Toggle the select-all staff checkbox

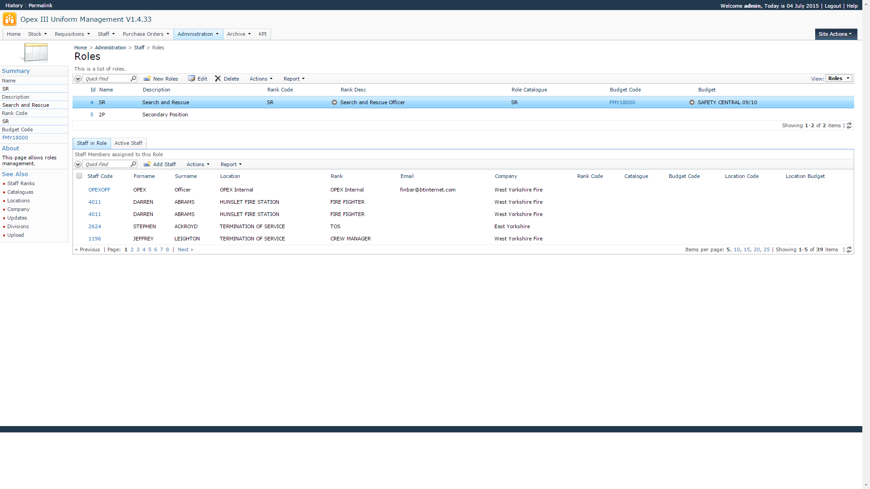point(79,176)
